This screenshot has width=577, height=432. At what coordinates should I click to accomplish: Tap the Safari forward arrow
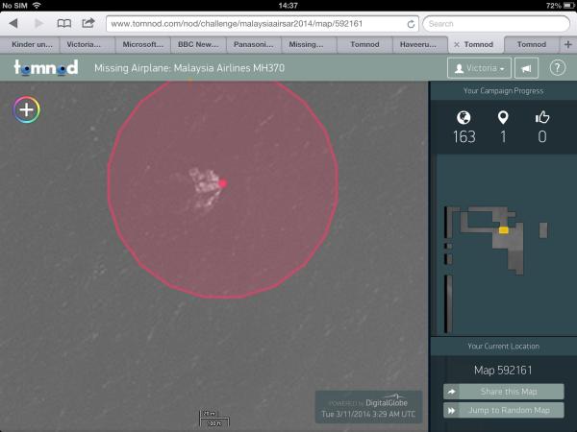(x=39, y=23)
